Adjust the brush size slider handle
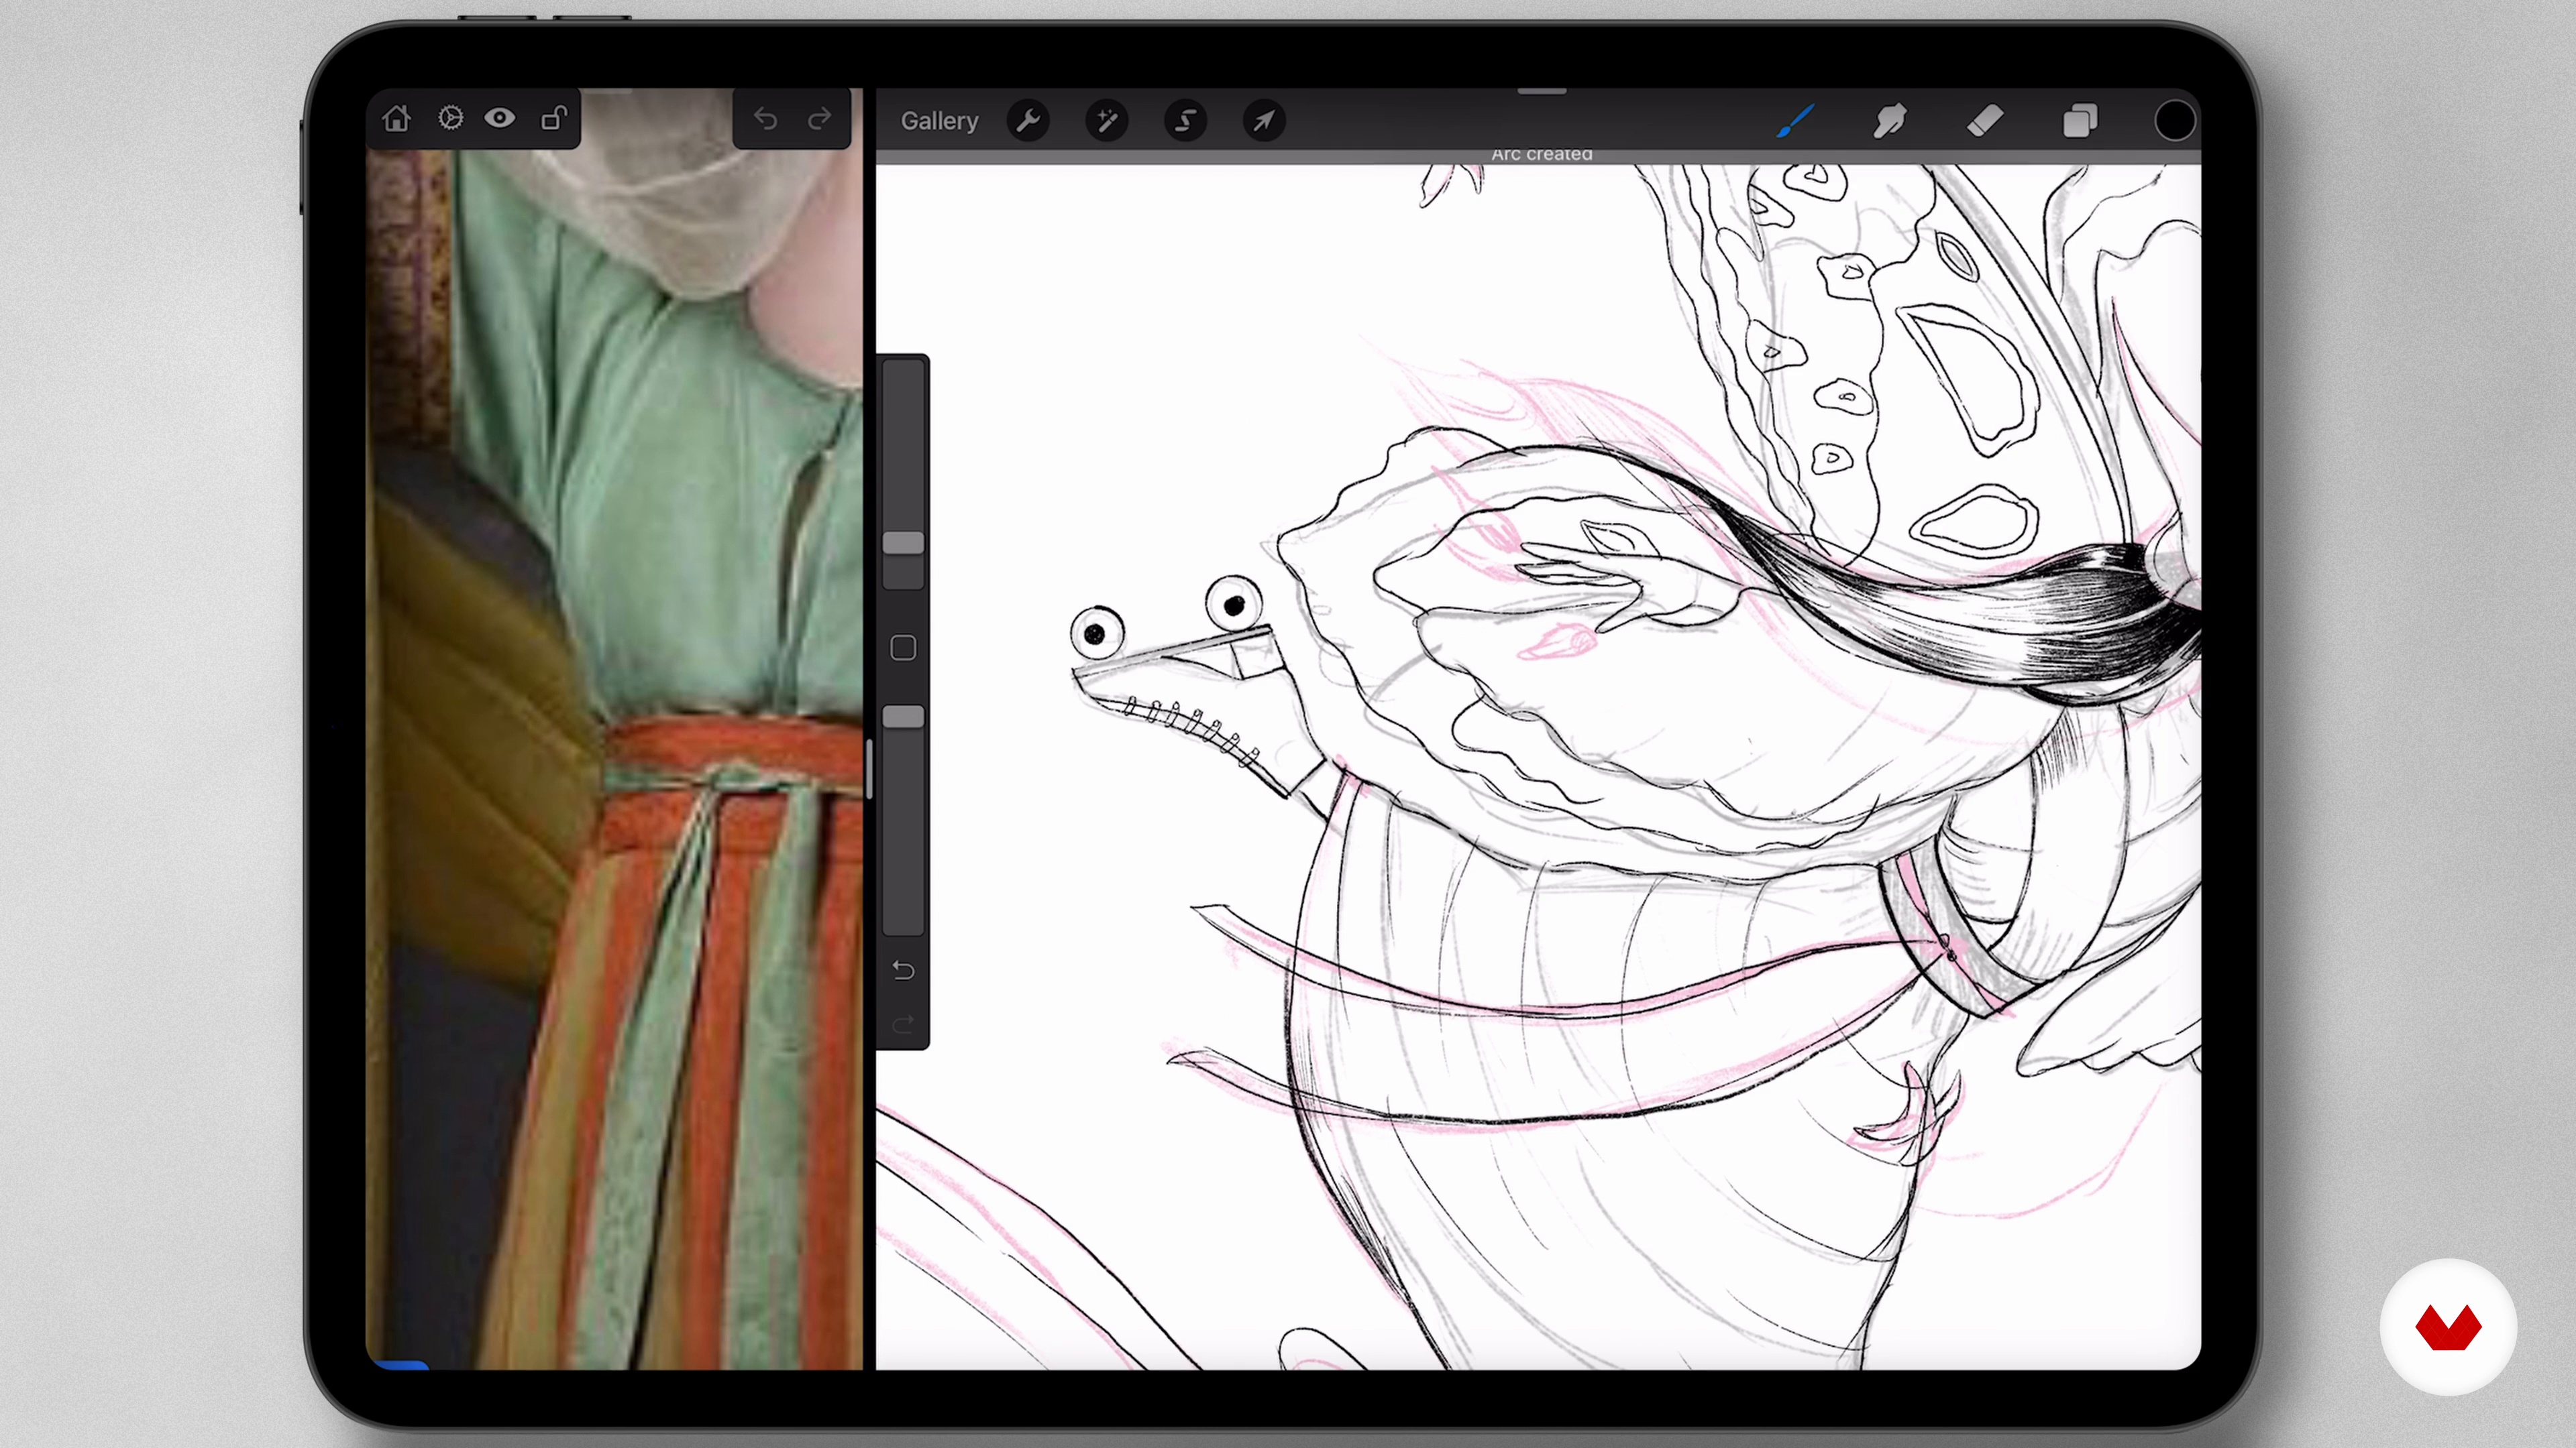The height and width of the screenshot is (1448, 2576). point(903,542)
